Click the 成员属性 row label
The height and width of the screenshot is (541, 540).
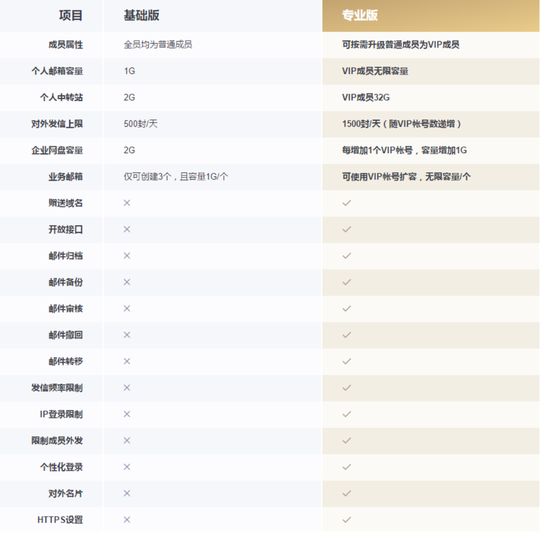65,45
